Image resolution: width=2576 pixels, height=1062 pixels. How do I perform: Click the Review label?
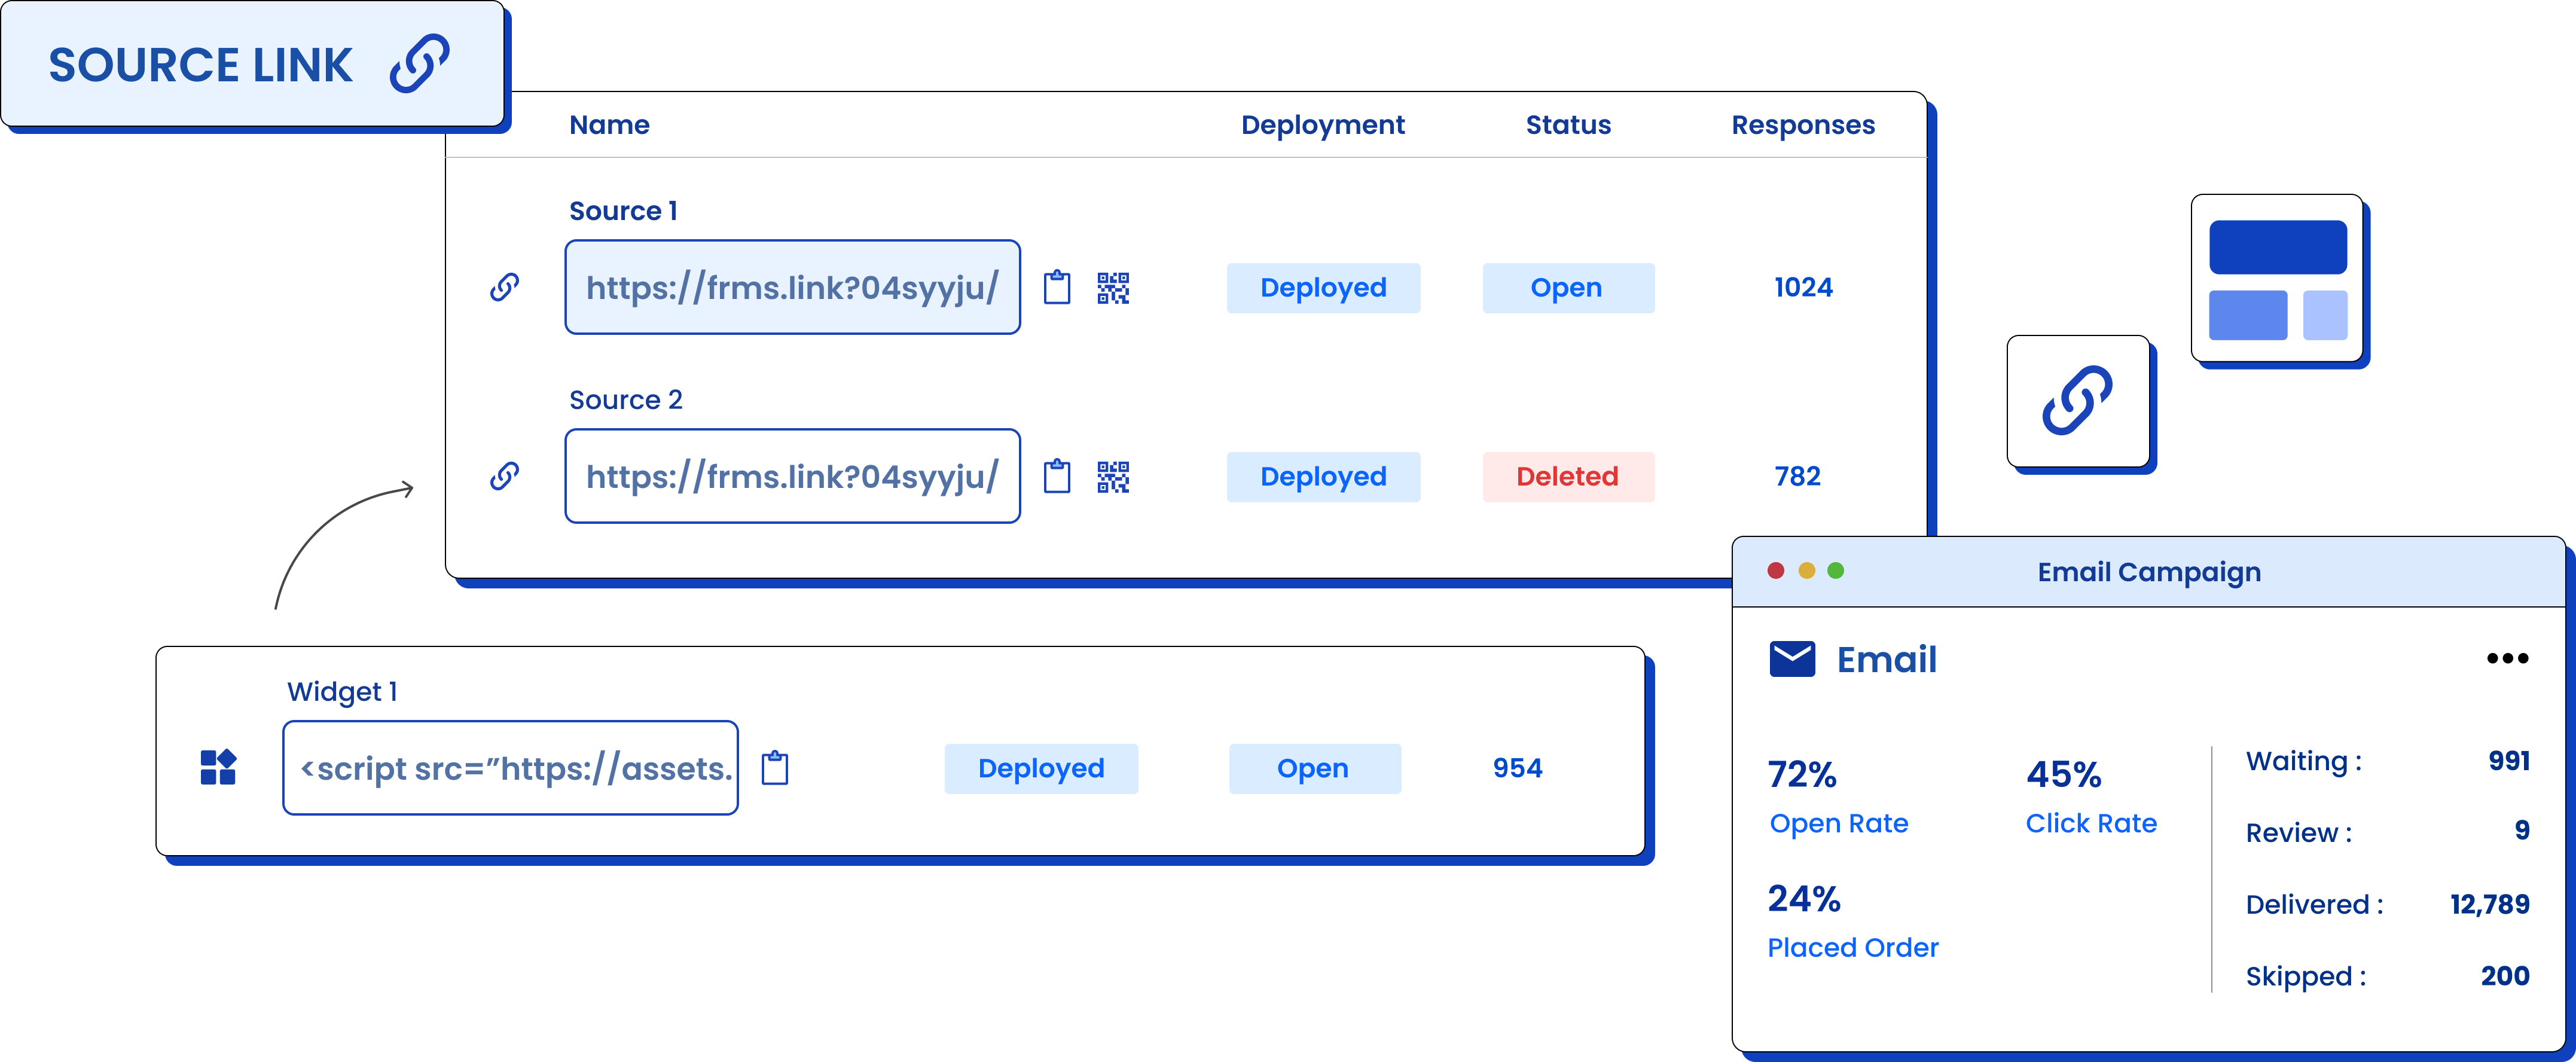coord(2299,833)
